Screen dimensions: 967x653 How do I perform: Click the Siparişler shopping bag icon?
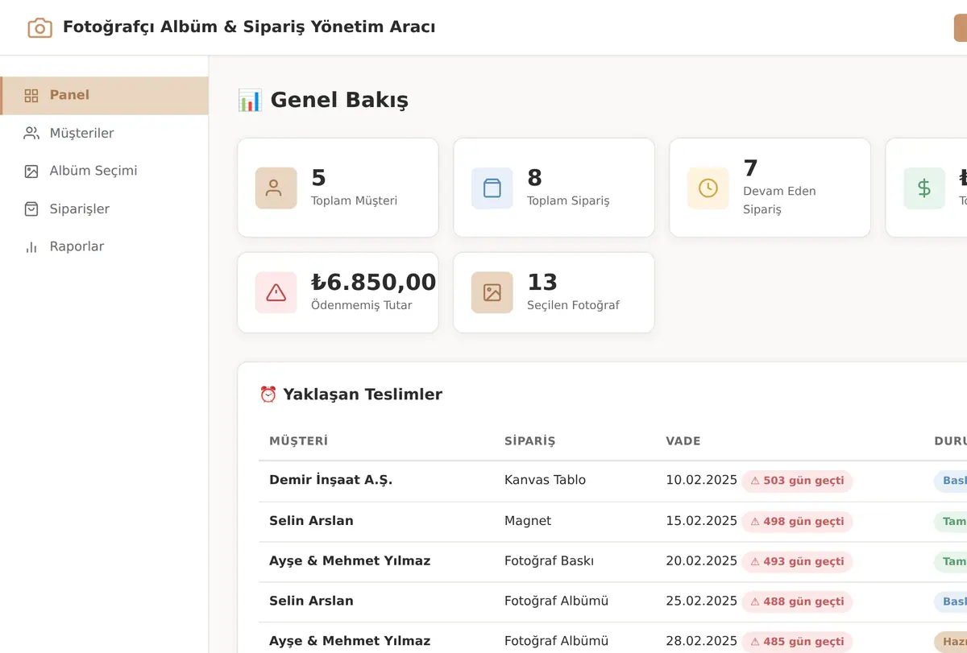pos(31,209)
